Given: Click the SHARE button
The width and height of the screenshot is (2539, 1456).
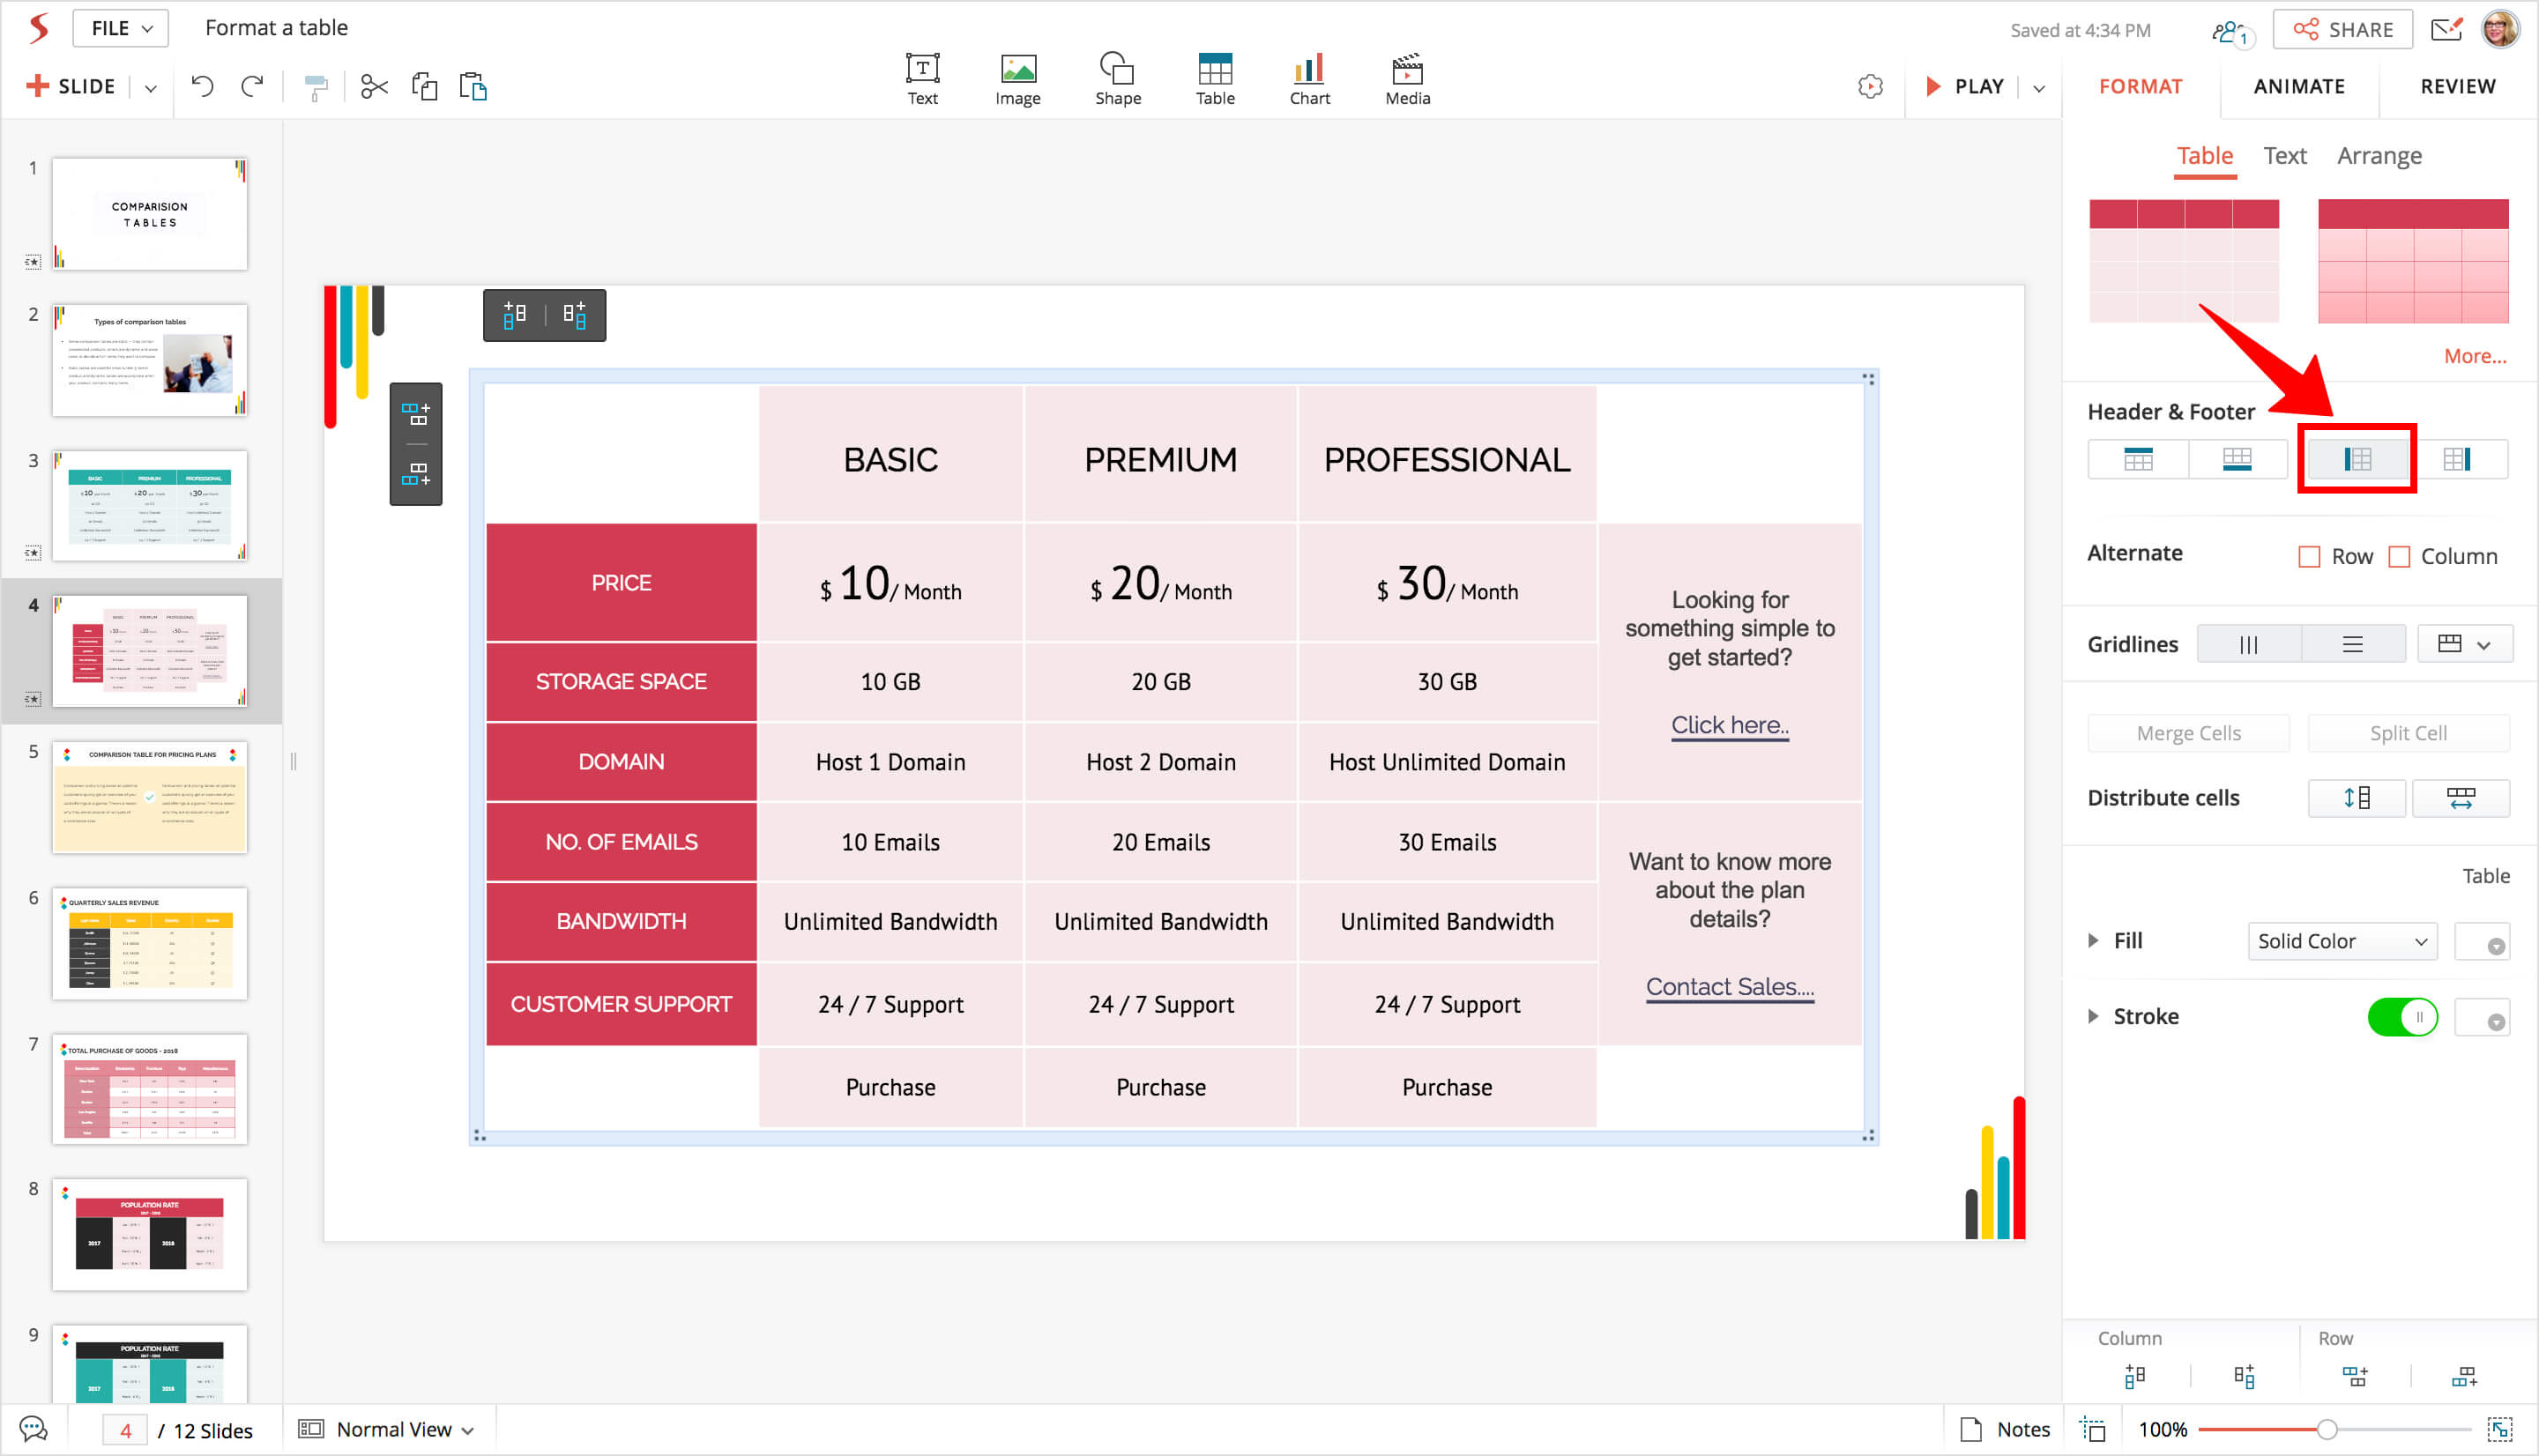Looking at the screenshot, I should point(2343,30).
